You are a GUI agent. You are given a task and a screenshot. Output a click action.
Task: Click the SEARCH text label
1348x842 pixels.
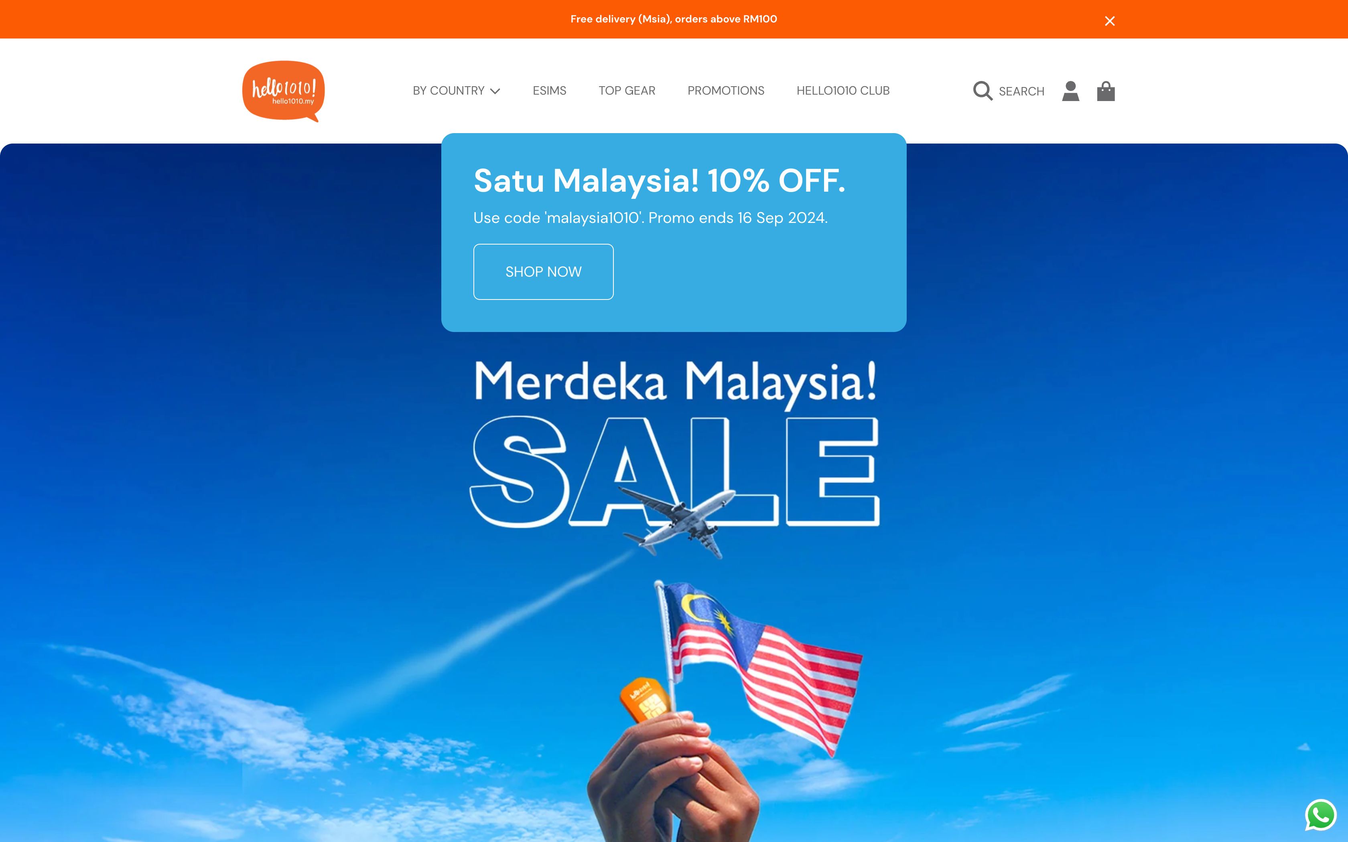tap(1021, 91)
